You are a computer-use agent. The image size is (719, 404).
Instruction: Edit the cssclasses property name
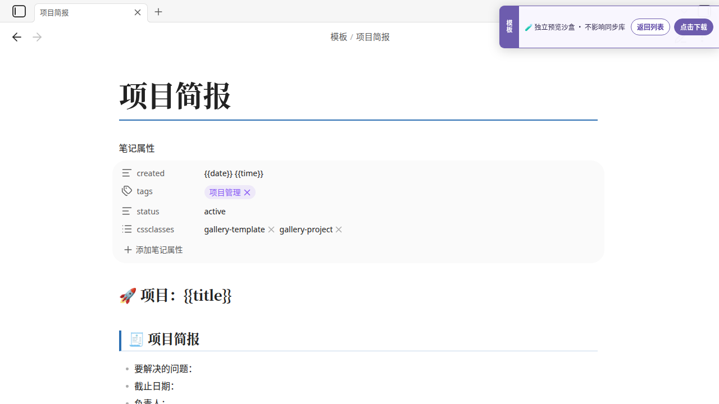click(x=155, y=229)
